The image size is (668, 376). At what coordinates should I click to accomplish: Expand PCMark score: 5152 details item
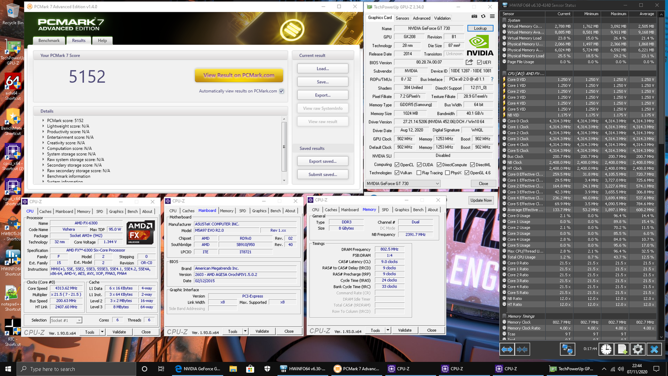43,120
